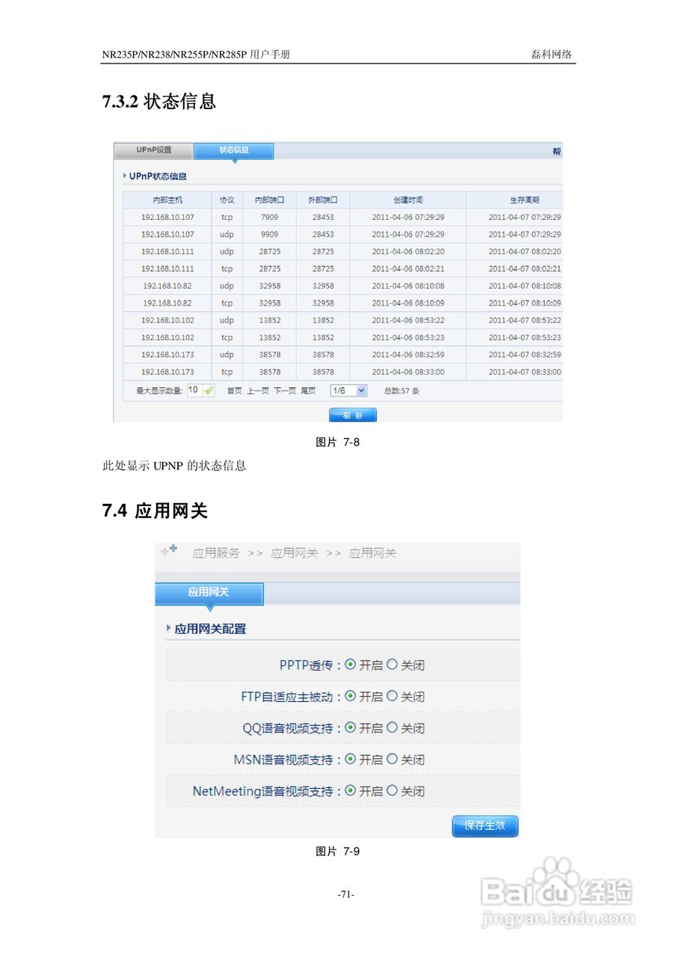
Task: Click the 保存生效 save button
Action: tap(485, 826)
